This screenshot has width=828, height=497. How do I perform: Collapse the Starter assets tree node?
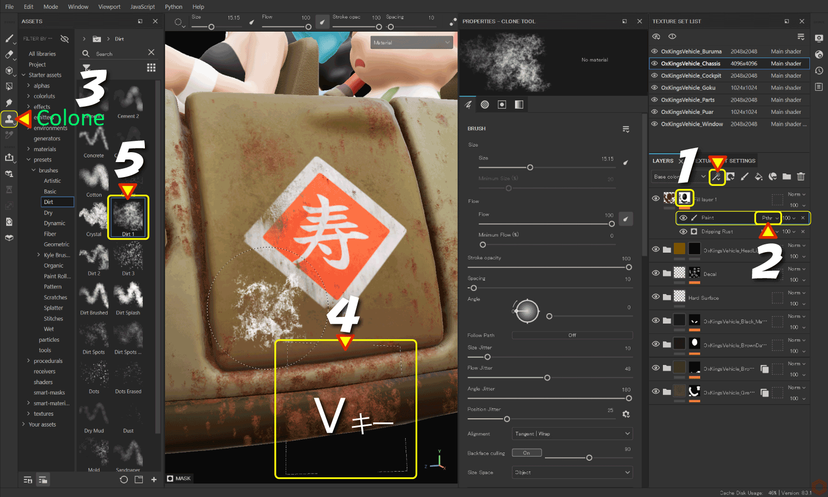coord(23,75)
